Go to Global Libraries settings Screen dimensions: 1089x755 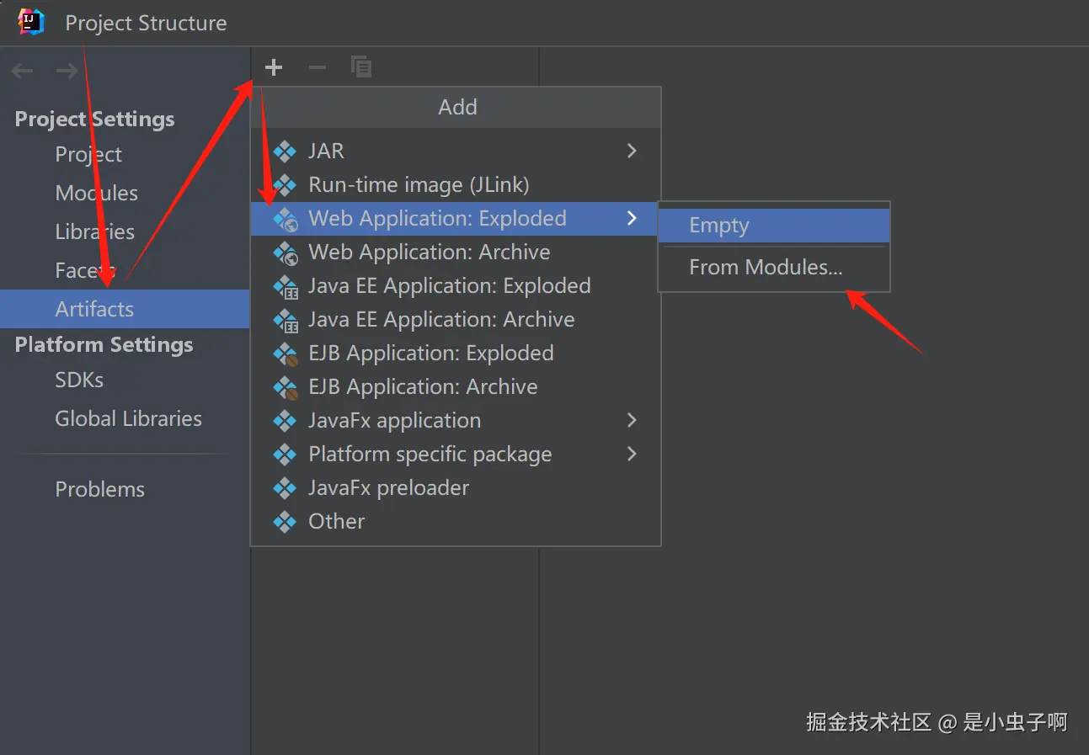pos(128,419)
